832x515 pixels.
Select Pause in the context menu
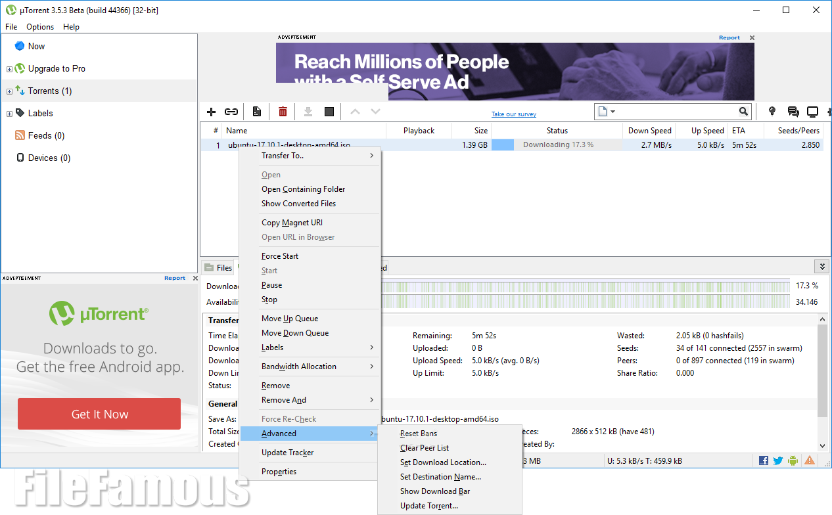pyautogui.click(x=310, y=285)
